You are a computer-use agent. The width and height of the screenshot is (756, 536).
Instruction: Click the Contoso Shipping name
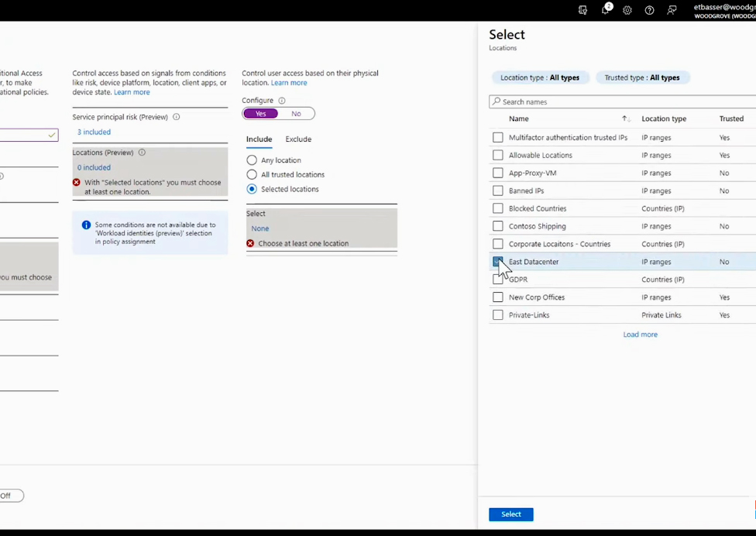pos(537,226)
